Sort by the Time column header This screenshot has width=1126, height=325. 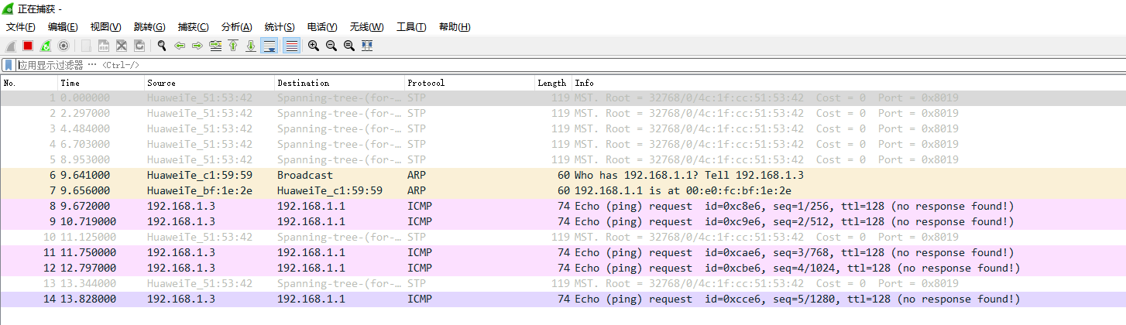[x=101, y=83]
